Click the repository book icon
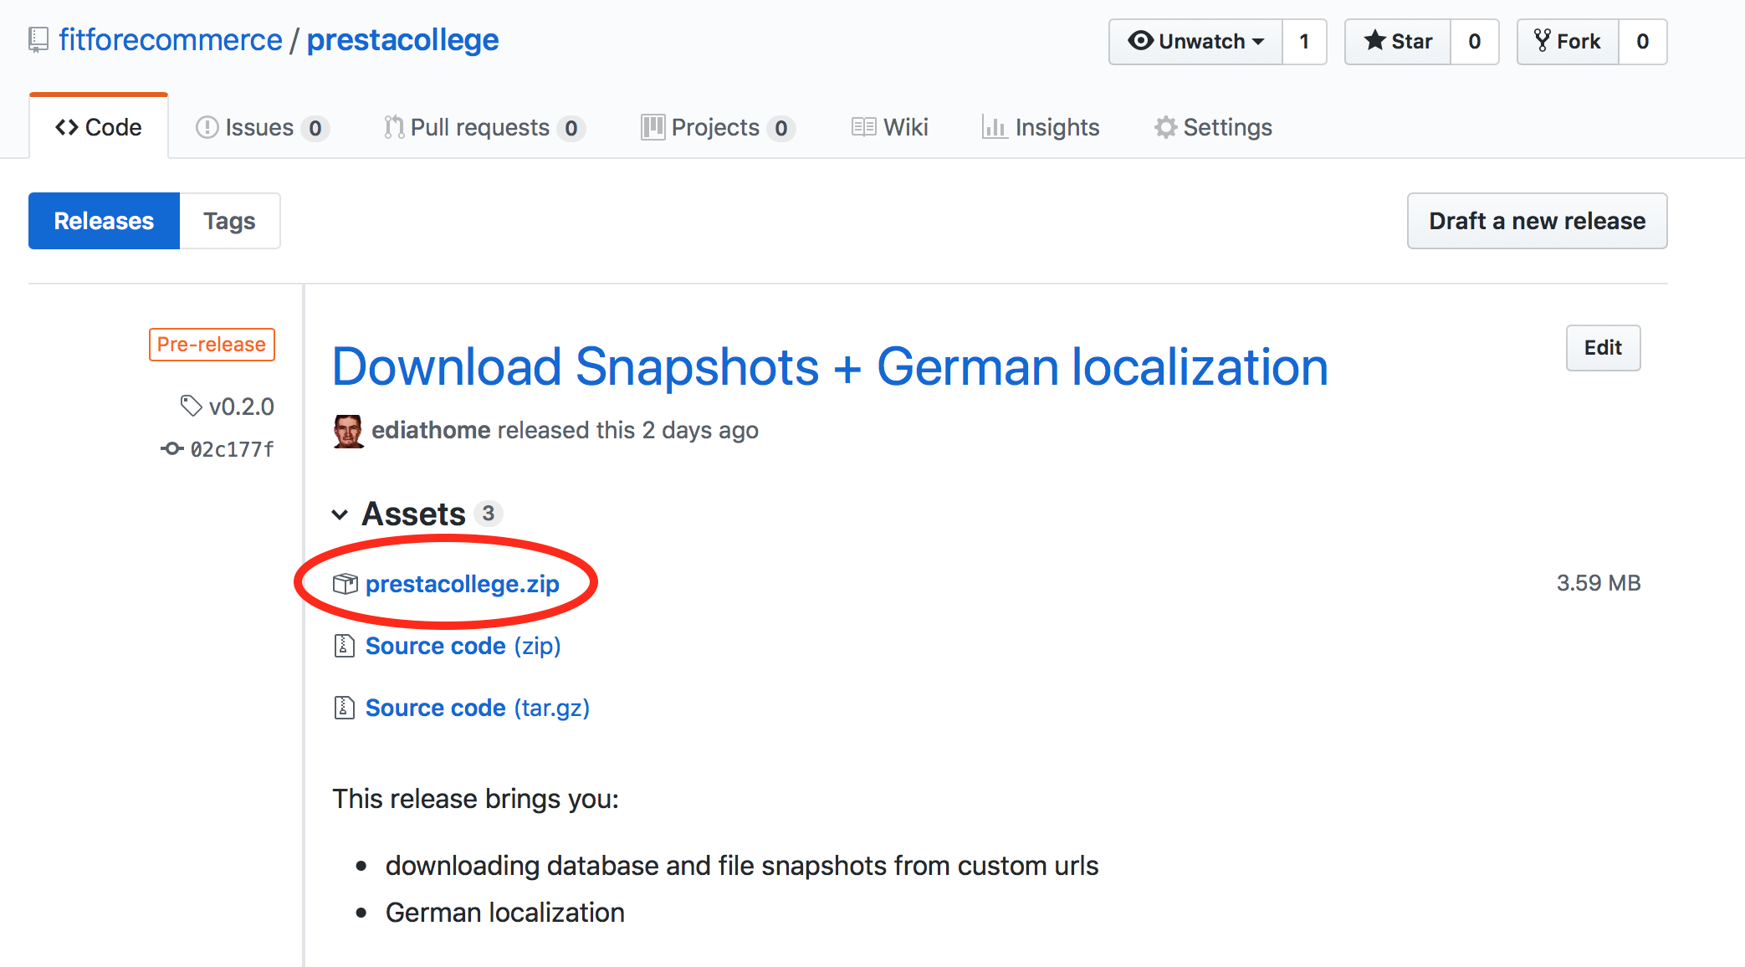The height and width of the screenshot is (967, 1745). pos(38,40)
